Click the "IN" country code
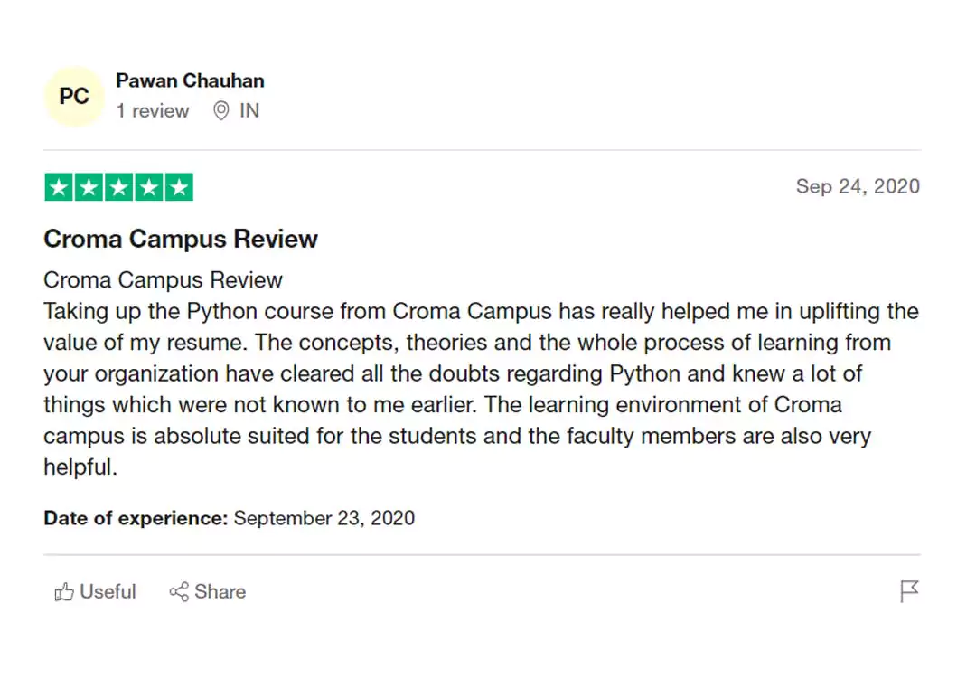Viewport: 957px width, 679px height. [x=249, y=110]
